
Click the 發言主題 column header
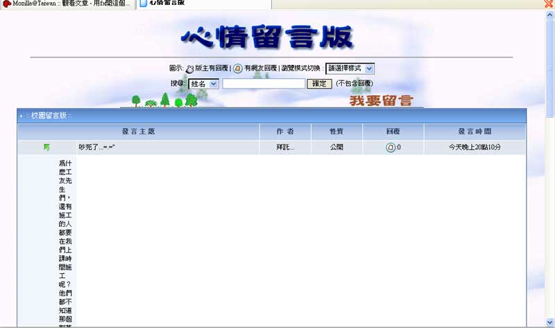tap(138, 131)
